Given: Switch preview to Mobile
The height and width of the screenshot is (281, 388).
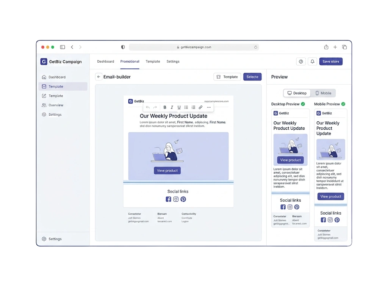Looking at the screenshot, I should pos(323,93).
